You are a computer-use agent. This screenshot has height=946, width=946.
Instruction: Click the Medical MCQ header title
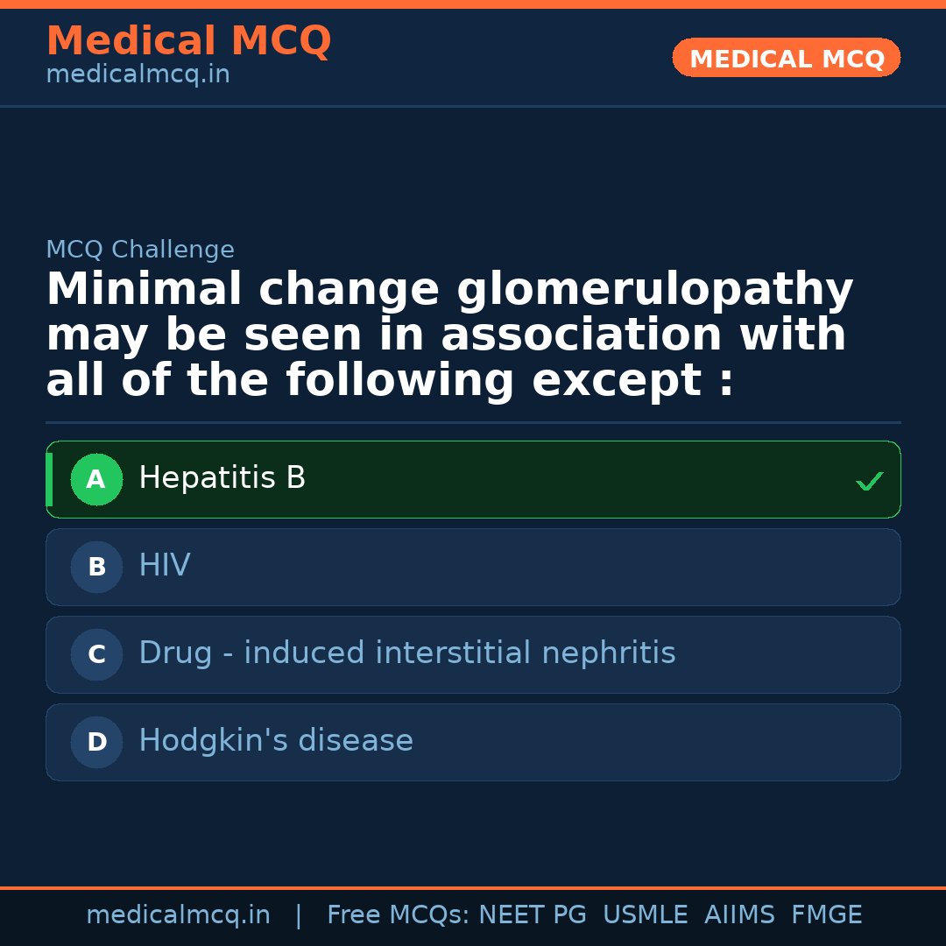click(x=188, y=41)
